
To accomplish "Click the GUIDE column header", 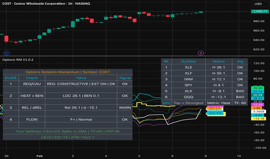I will point(11,78).
